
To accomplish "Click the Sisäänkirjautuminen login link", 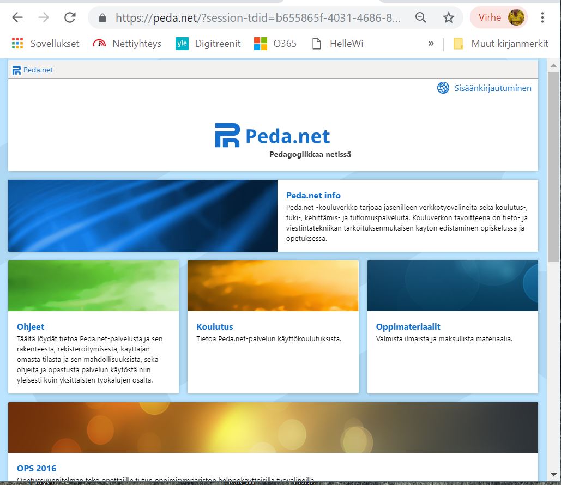I will (492, 88).
